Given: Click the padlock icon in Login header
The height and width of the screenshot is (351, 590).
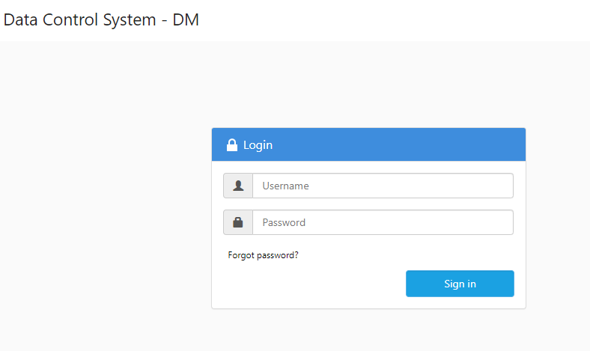Looking at the screenshot, I should click(x=232, y=145).
